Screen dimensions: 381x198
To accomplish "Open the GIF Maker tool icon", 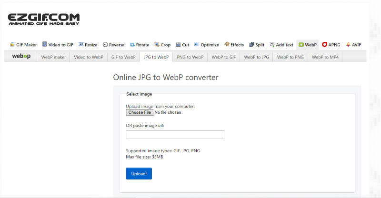I will [12, 44].
